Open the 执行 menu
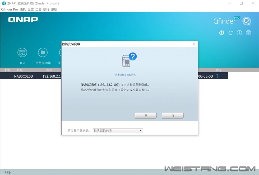Image resolution: width=259 pixels, height=175 pixels. [46, 10]
